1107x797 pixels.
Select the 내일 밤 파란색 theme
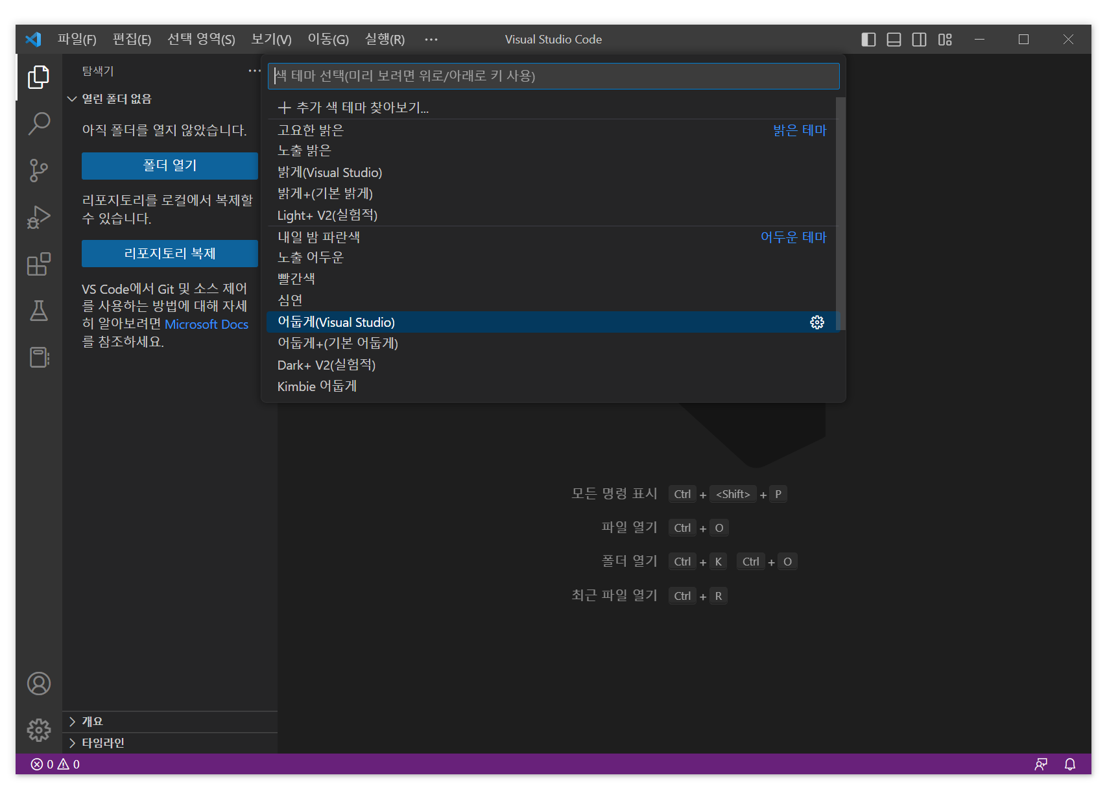552,237
